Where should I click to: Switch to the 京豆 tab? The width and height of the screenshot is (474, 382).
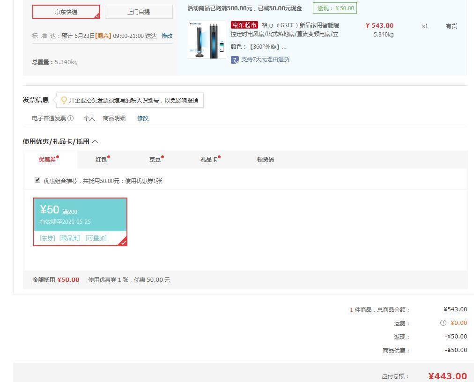pos(155,159)
